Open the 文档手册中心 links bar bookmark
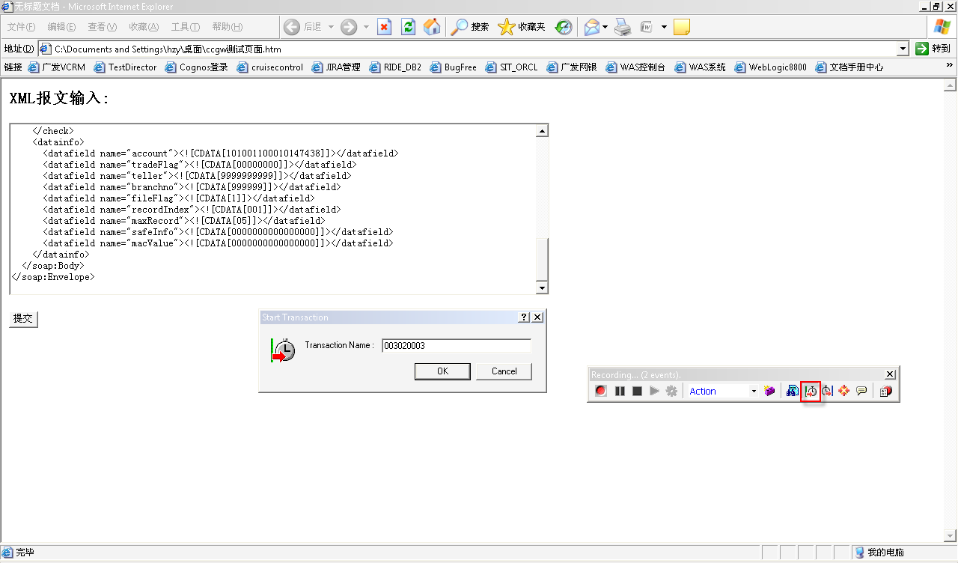This screenshot has height=563, width=958. [x=849, y=67]
